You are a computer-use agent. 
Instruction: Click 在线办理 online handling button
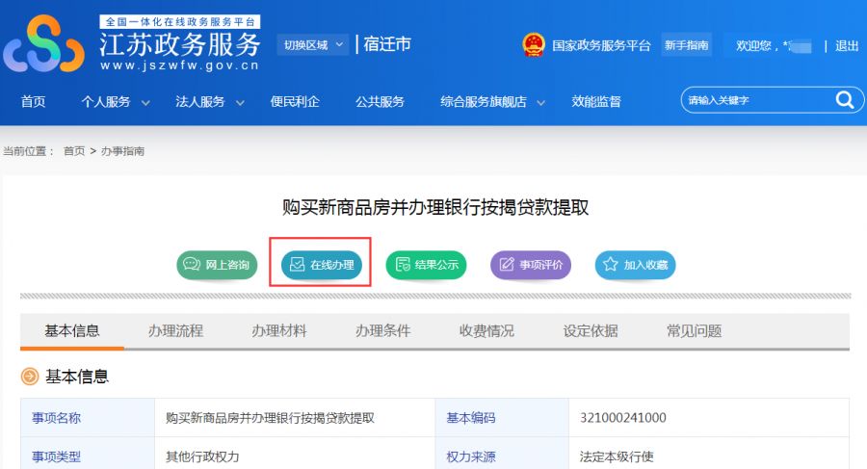coord(321,265)
